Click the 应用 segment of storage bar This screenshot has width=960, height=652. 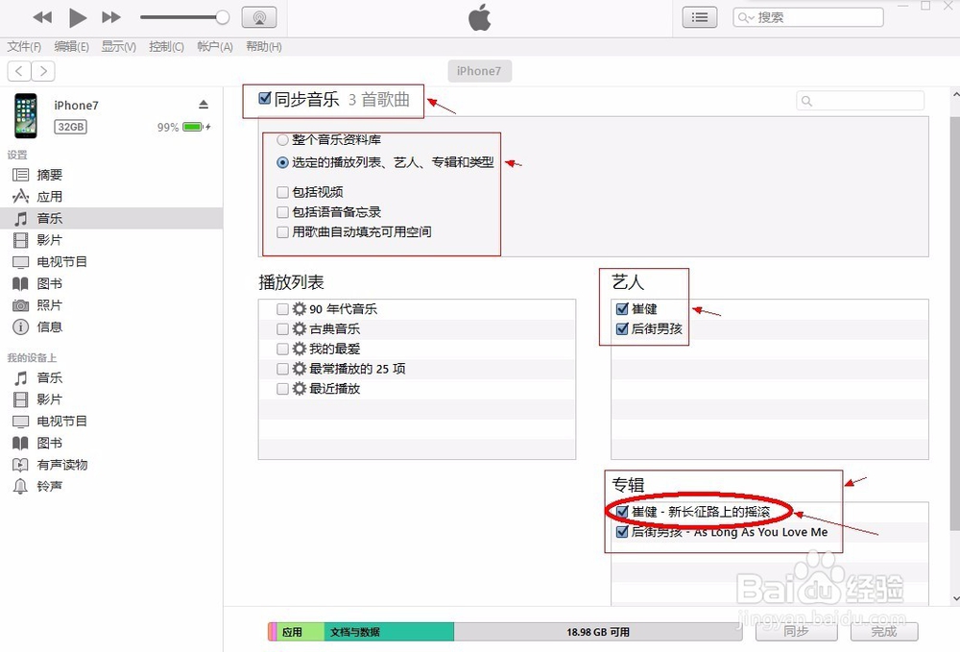click(300, 632)
